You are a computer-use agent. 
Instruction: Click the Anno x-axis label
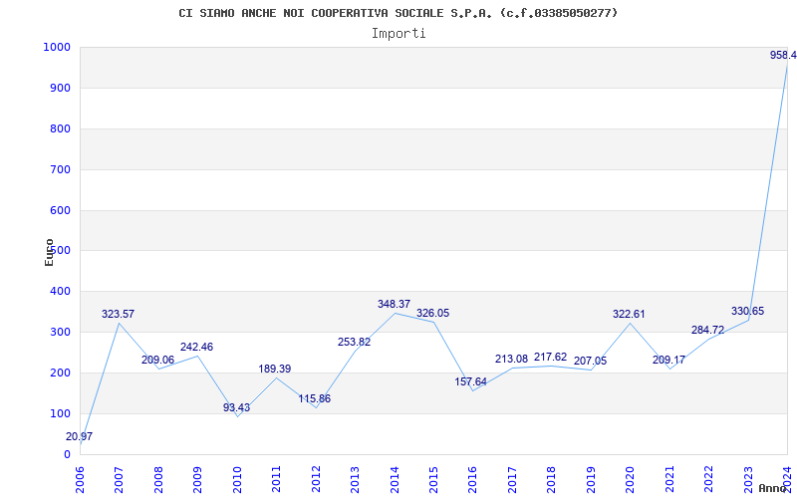773,488
